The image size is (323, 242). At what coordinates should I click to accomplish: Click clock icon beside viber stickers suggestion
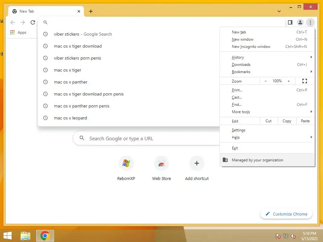(45, 34)
